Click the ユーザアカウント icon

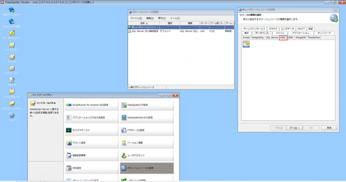coord(124,155)
